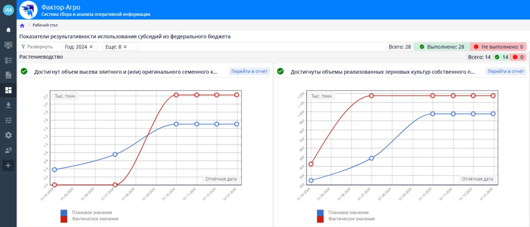530x227 pixels.
Task: Open the tuning sliders icon in sidebar
Action: pos(8,120)
